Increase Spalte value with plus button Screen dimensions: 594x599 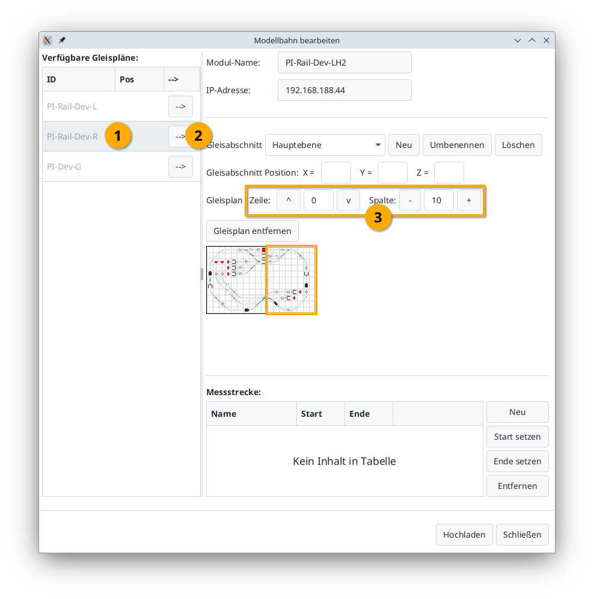pyautogui.click(x=469, y=200)
